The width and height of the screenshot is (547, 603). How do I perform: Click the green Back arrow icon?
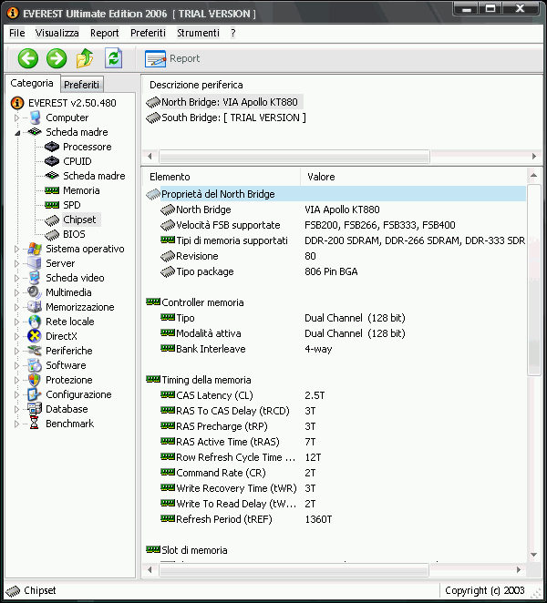[x=28, y=58]
